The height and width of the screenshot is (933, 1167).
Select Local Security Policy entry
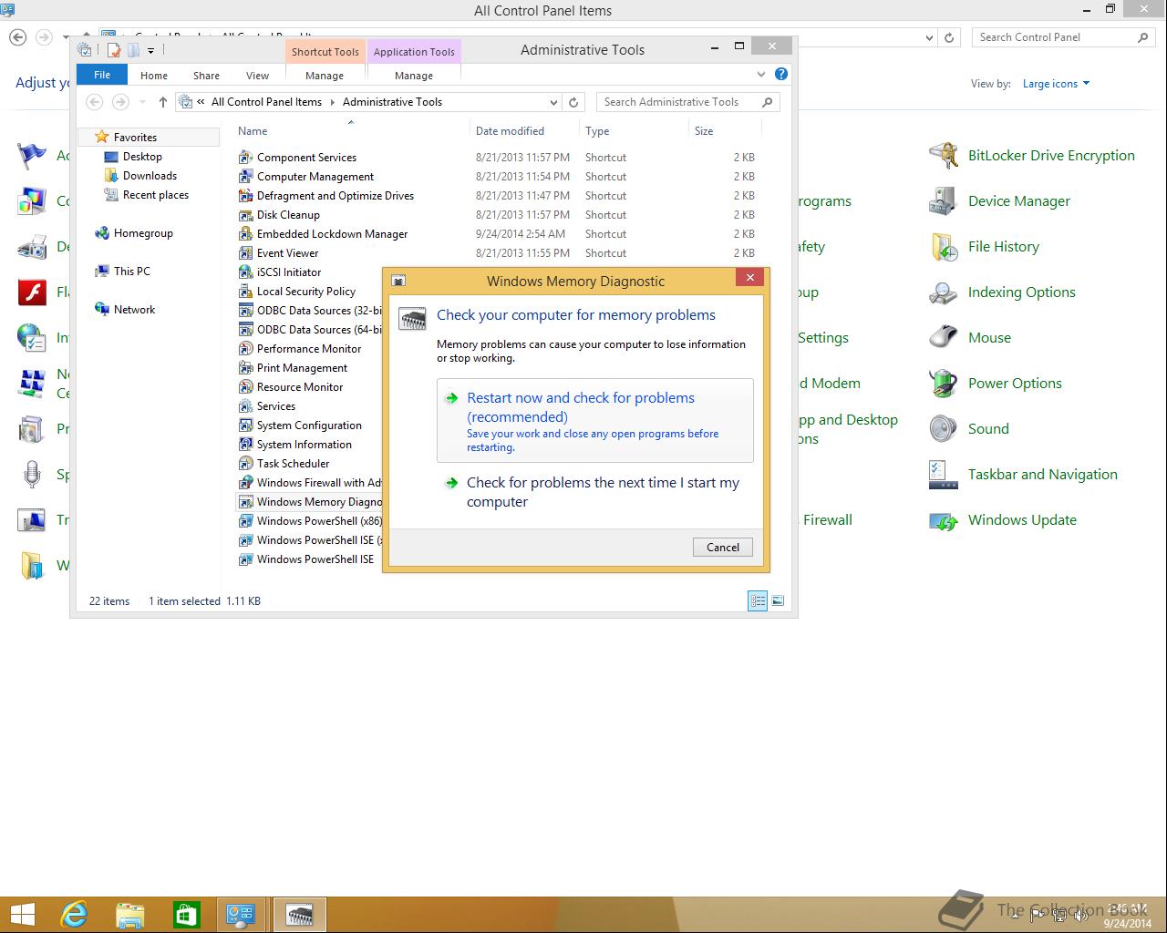click(x=306, y=292)
